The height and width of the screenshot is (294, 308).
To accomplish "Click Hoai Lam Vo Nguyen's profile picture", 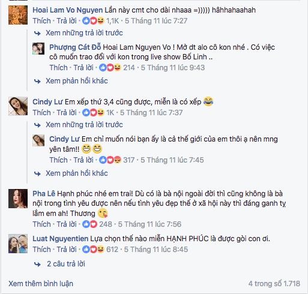I will pos(18,15).
